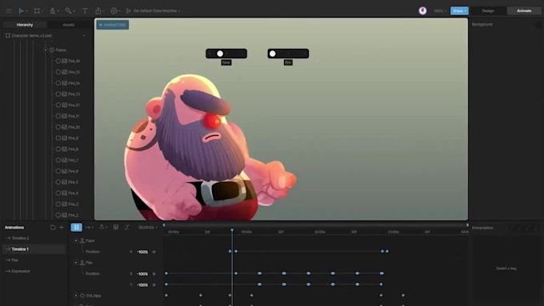The width and height of the screenshot is (544, 306).
Task: Add keyframe diamond for Fire Position Y
Action: point(154,285)
